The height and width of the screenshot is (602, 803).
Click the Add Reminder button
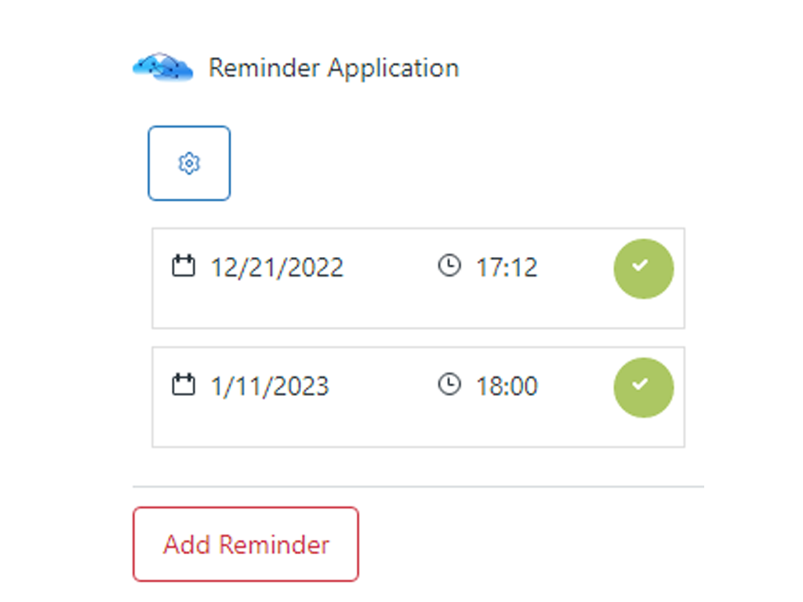coord(245,544)
